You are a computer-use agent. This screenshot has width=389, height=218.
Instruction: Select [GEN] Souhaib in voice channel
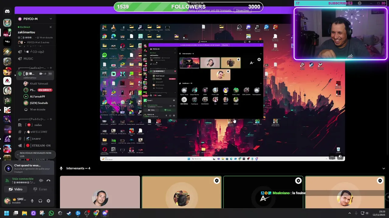click(36, 103)
